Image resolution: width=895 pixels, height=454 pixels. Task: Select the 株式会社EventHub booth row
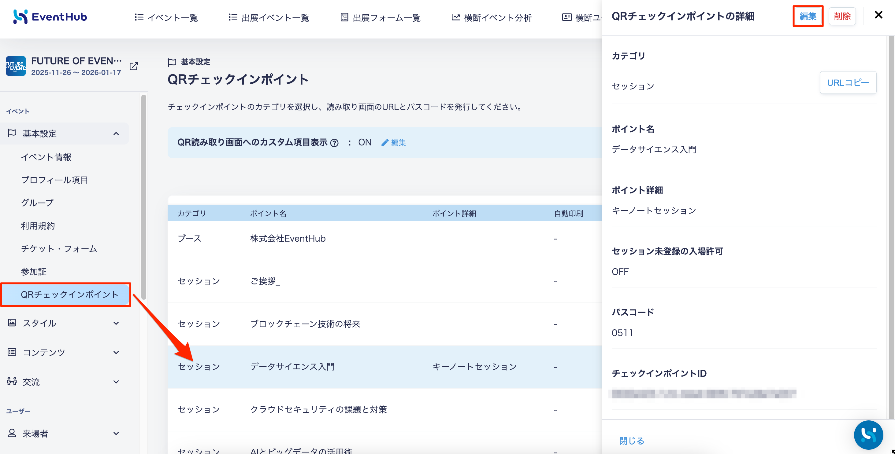point(384,239)
